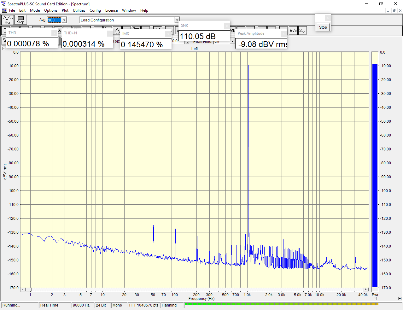
Task: Click the Avg input field showing 100
Action: click(54, 20)
